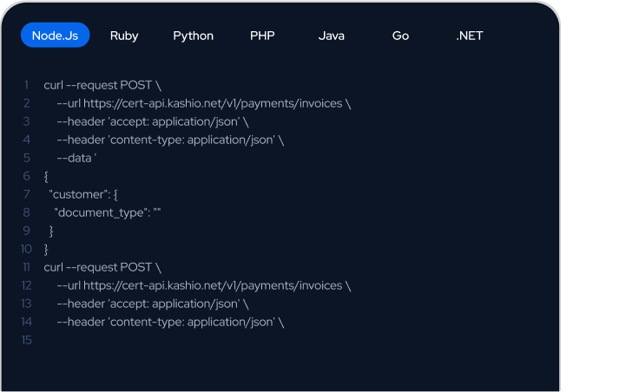Click first 'accept: application/json' header line
619x392 pixels.
(x=153, y=122)
